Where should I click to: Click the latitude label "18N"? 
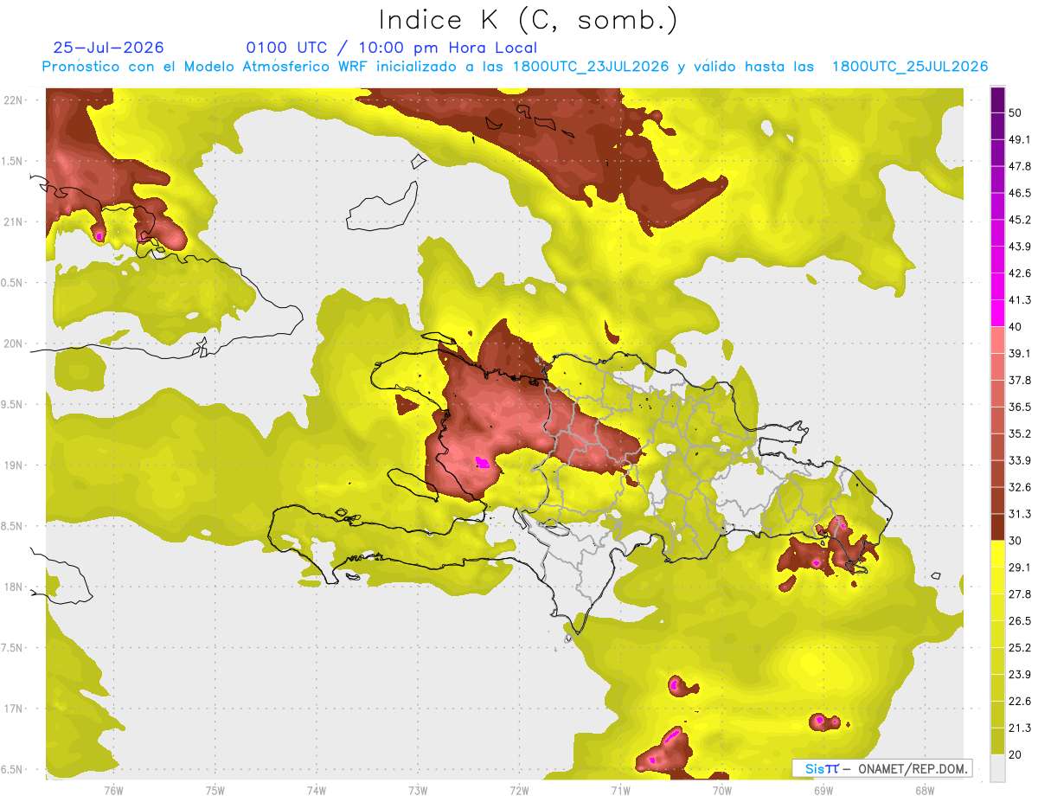click(15, 587)
